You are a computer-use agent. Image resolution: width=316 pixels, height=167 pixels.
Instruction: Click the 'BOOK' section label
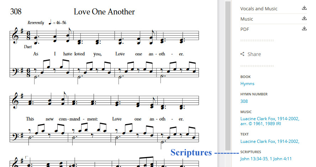tap(246, 77)
